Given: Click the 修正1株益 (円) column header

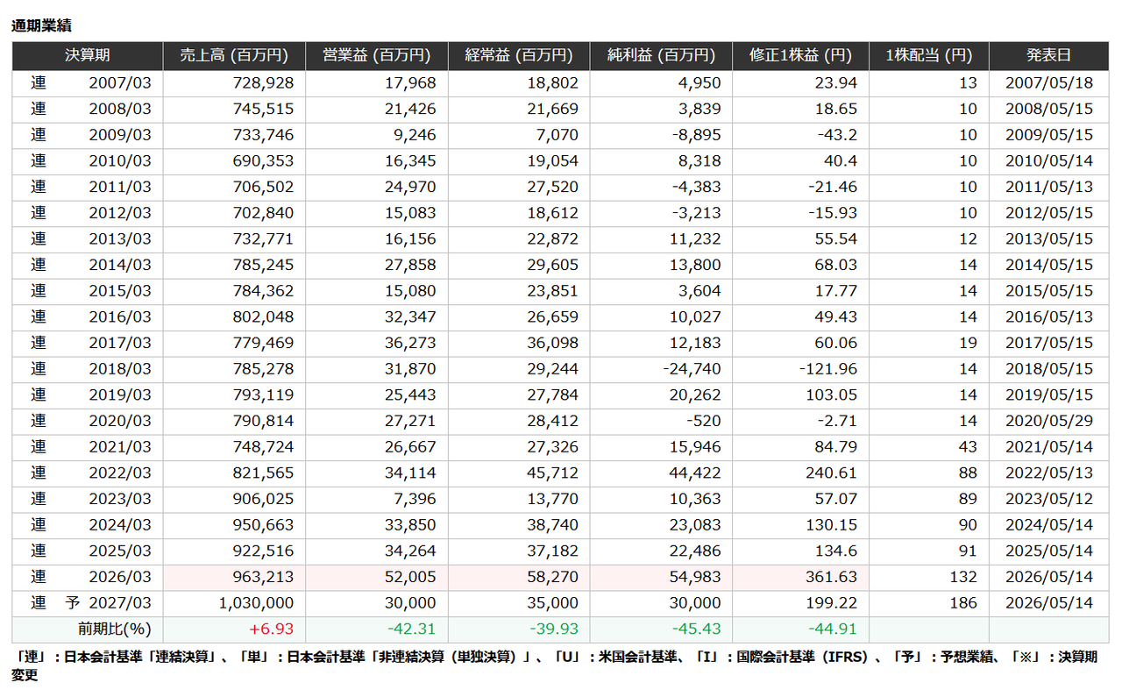Looking at the screenshot, I should tap(800, 55).
